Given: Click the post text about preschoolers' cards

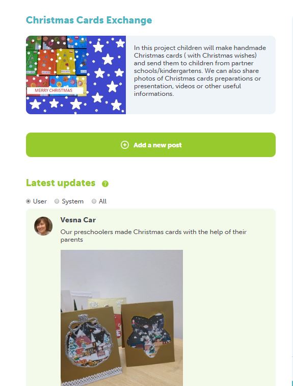Looking at the screenshot, I should 153,236.
